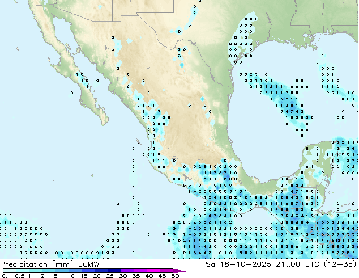Click the "30" legend value
This screenshot has height=278, width=359.
point(123,276)
